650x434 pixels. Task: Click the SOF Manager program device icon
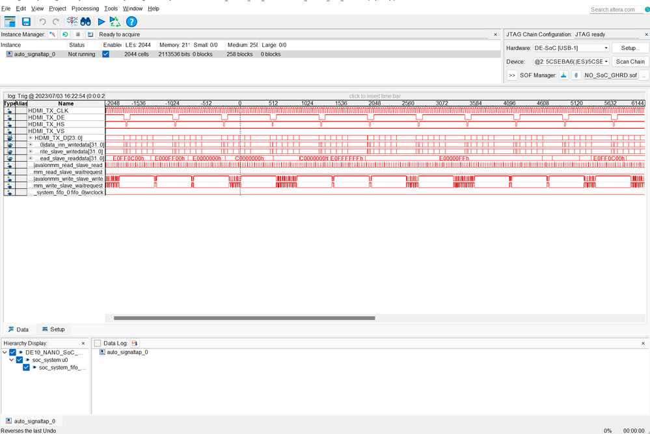563,75
